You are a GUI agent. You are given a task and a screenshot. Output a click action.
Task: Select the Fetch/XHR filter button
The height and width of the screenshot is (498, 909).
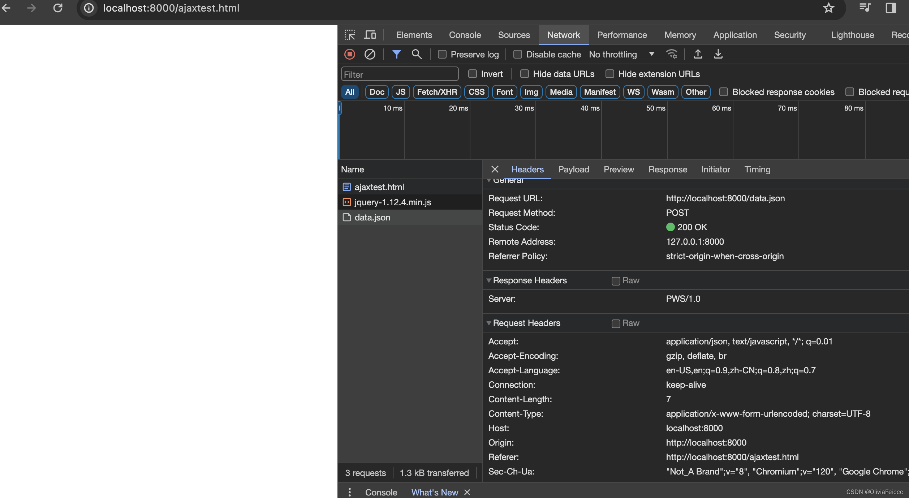tap(437, 92)
